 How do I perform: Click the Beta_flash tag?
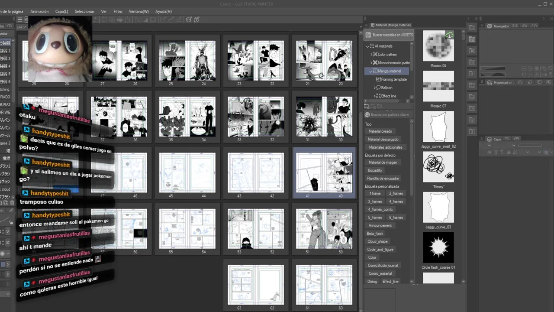(375, 233)
